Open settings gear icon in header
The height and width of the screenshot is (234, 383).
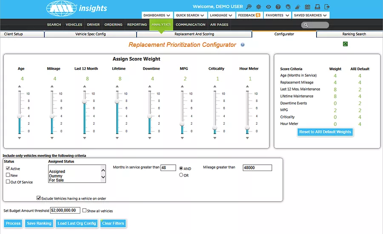click(258, 7)
